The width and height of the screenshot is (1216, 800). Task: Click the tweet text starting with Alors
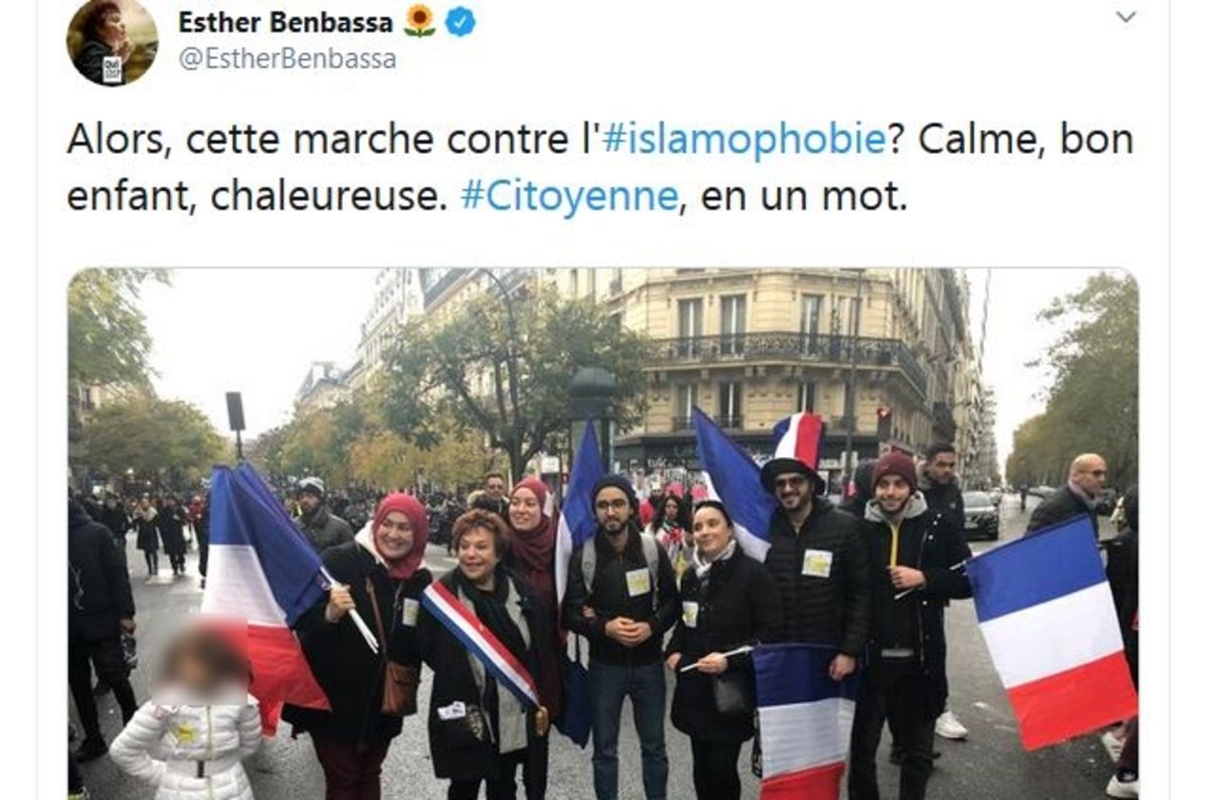(599, 167)
